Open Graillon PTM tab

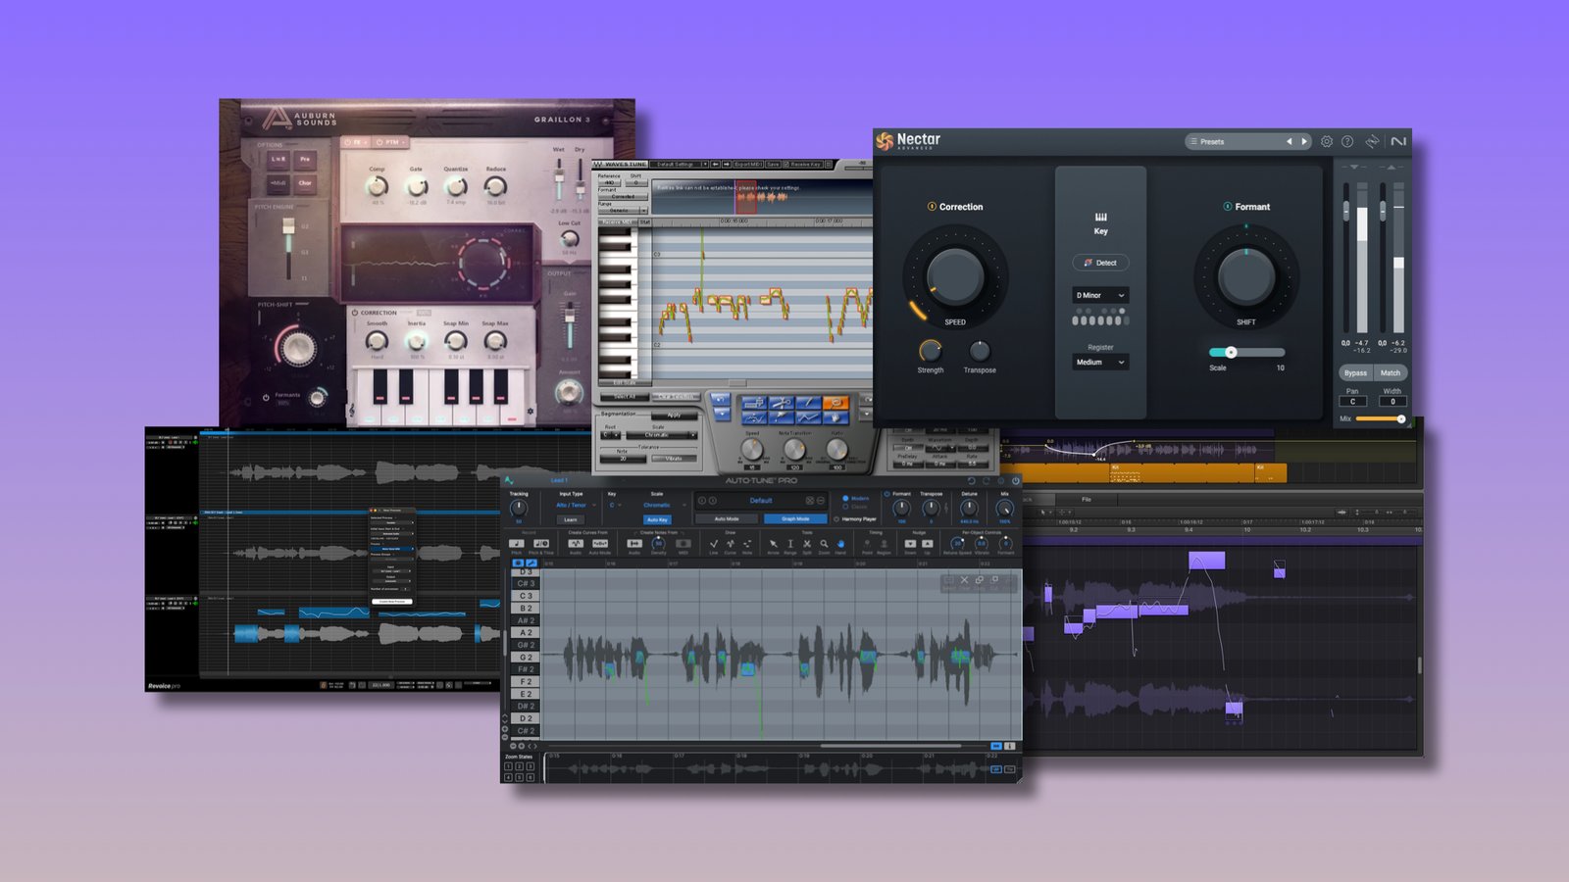pyautogui.click(x=390, y=142)
